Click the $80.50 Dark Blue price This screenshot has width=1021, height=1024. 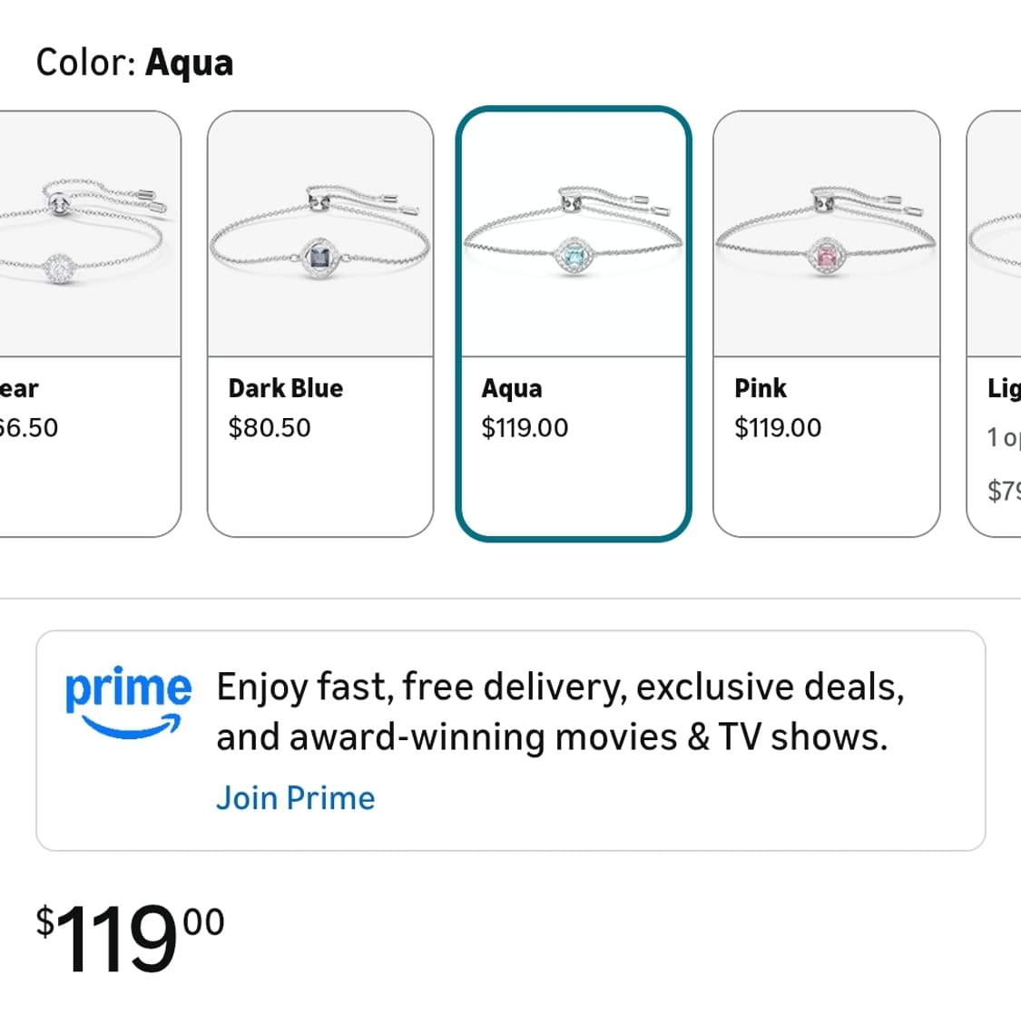click(269, 427)
